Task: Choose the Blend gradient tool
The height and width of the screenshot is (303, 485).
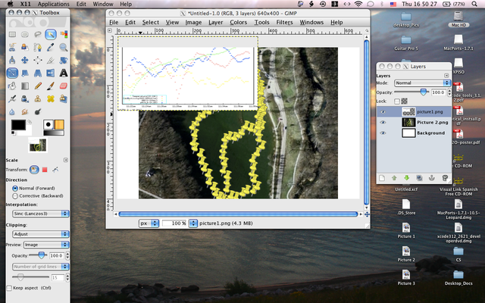Action: 25,86
